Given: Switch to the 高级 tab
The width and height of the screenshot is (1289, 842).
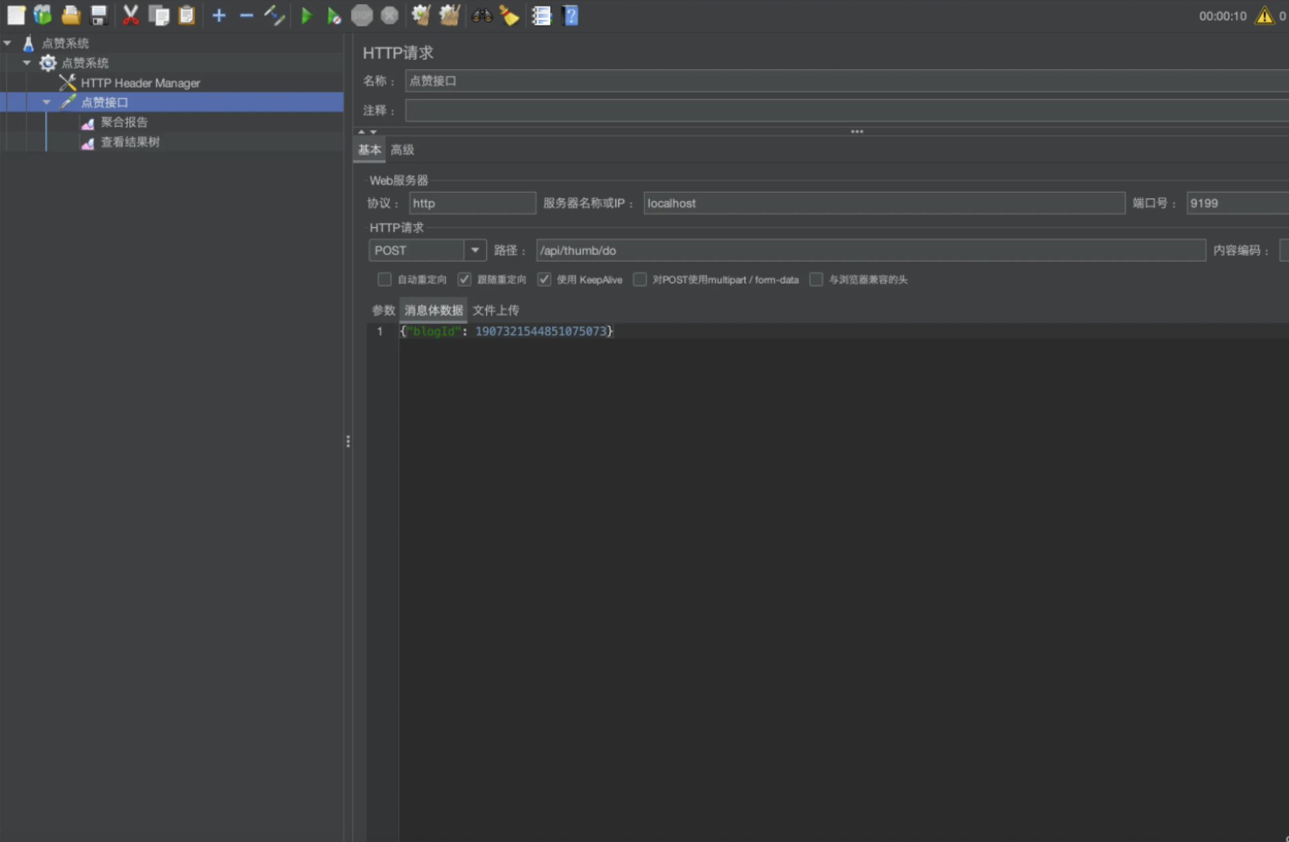Looking at the screenshot, I should 402,150.
